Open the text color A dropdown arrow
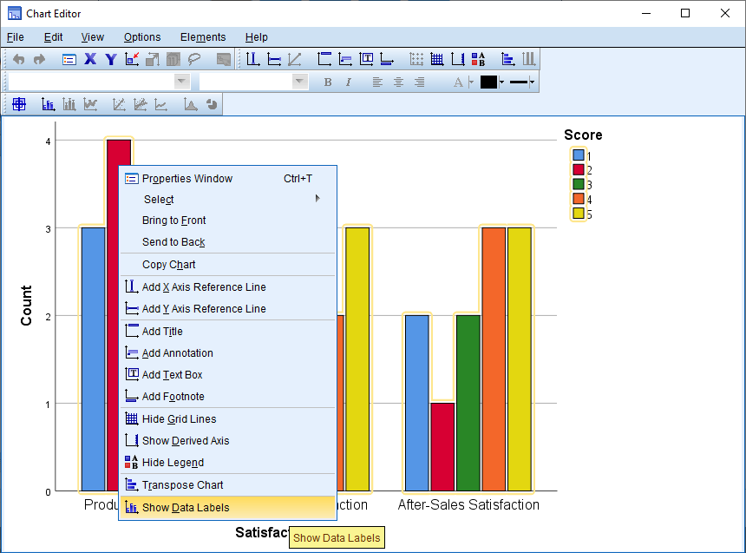Image resolution: width=746 pixels, height=553 pixels. click(x=472, y=82)
